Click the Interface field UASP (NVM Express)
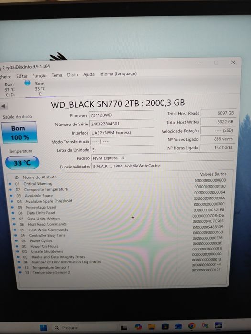This screenshot has width=251, height=334. (122, 133)
